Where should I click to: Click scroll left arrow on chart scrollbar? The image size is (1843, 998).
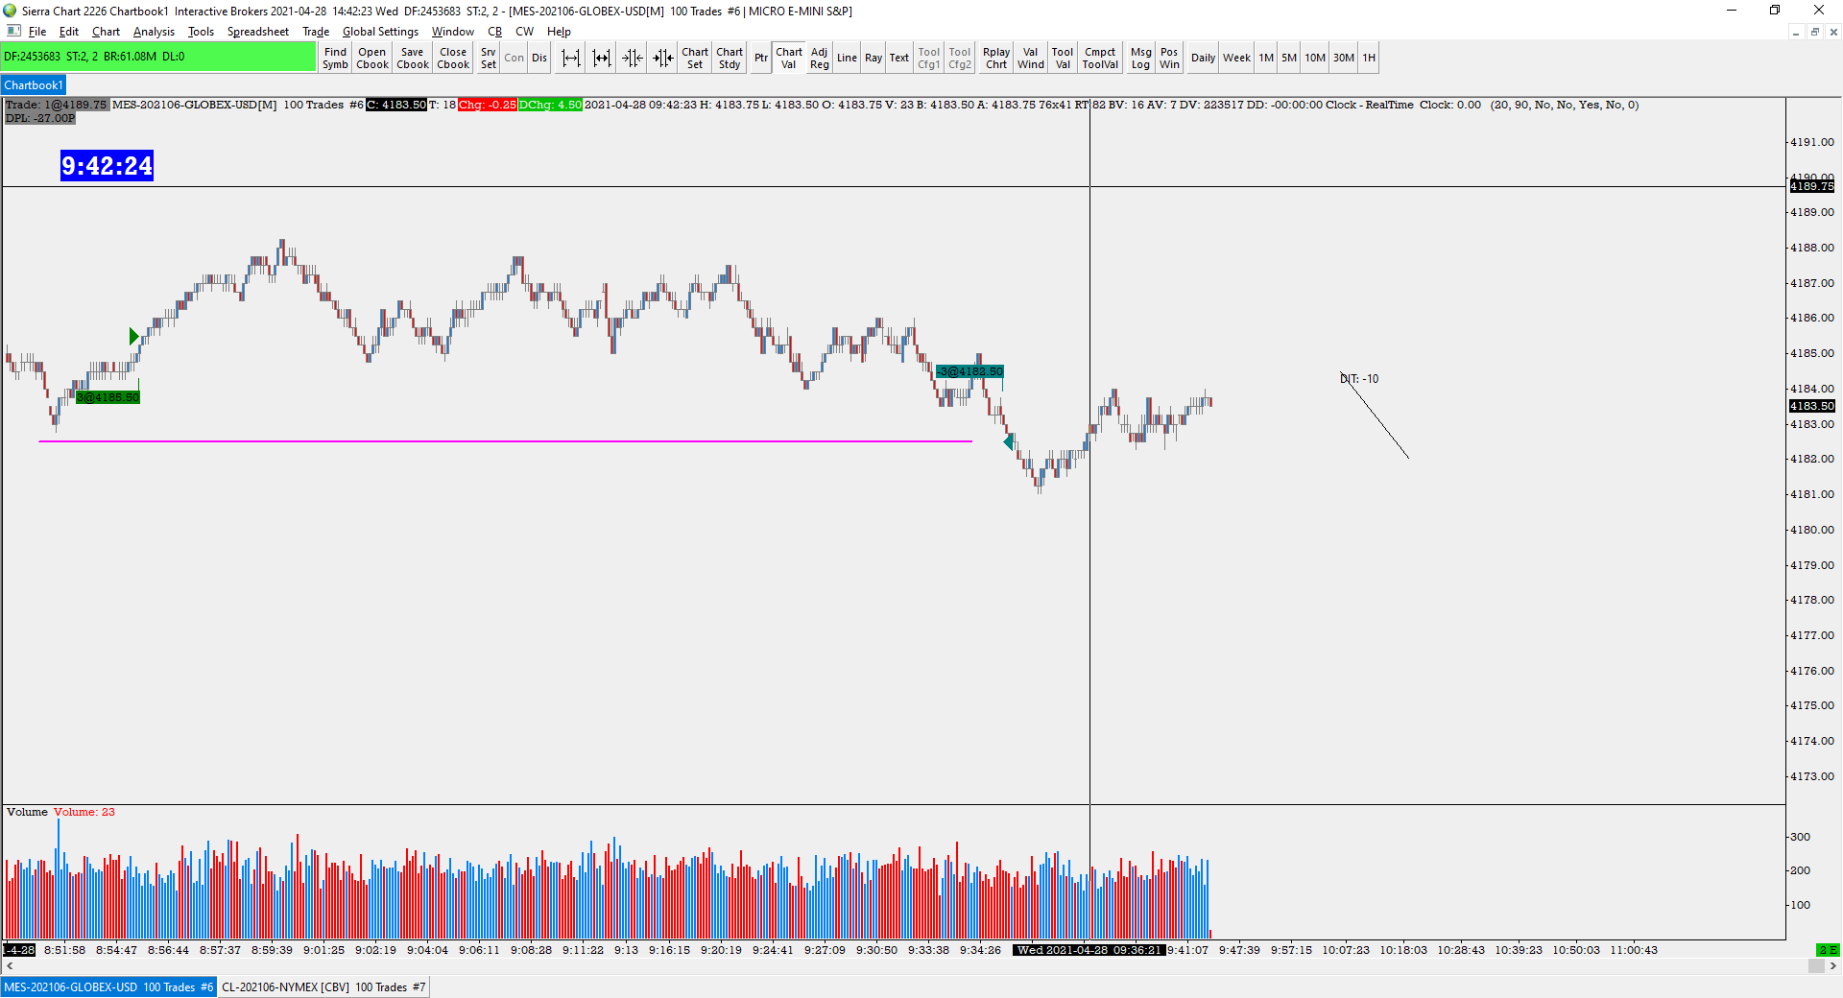point(10,966)
